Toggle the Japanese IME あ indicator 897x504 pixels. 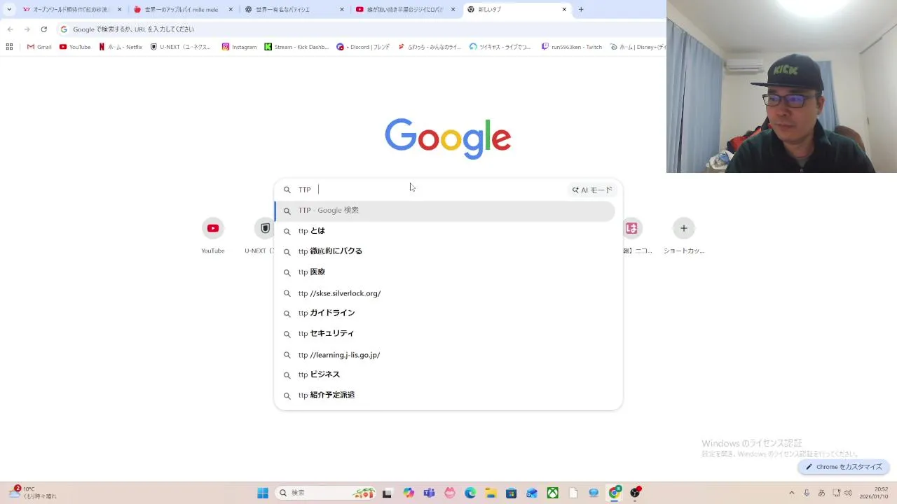pos(821,493)
